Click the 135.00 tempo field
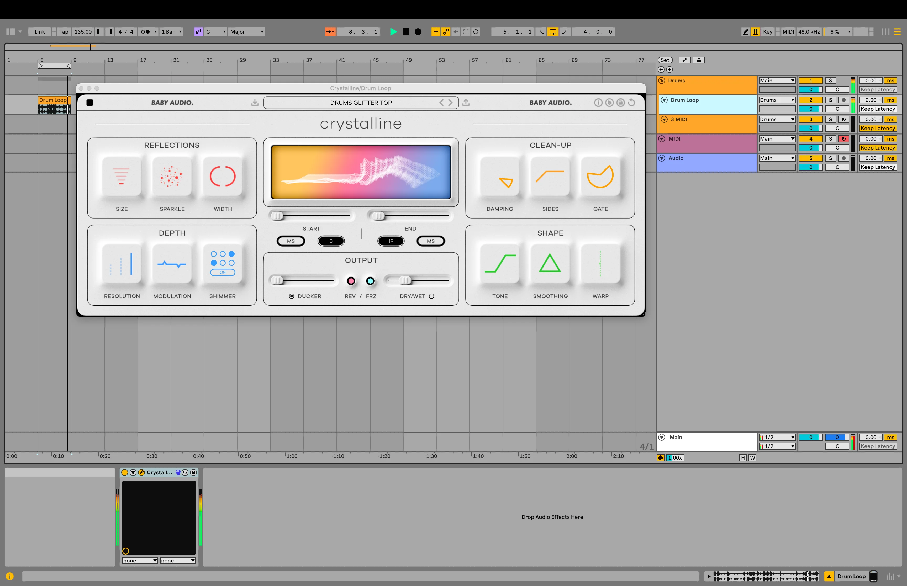The width and height of the screenshot is (907, 586). (83, 32)
